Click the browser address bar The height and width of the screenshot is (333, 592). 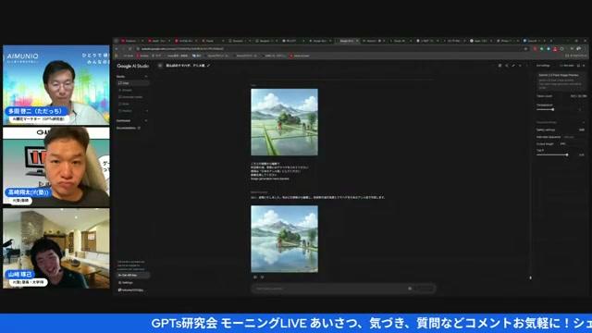(x=332, y=49)
